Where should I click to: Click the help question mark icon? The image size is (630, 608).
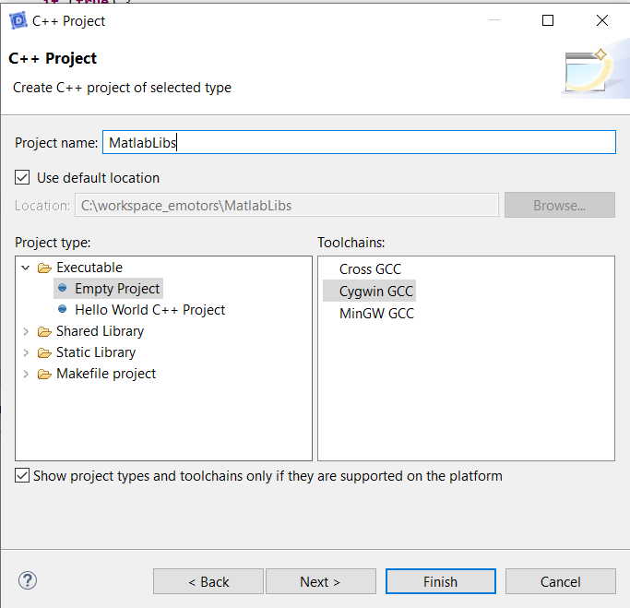[x=28, y=580]
